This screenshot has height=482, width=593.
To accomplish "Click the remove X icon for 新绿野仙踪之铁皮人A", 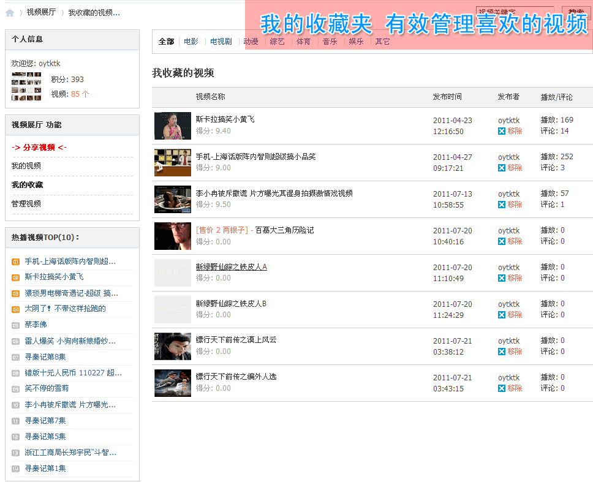I will [x=502, y=278].
